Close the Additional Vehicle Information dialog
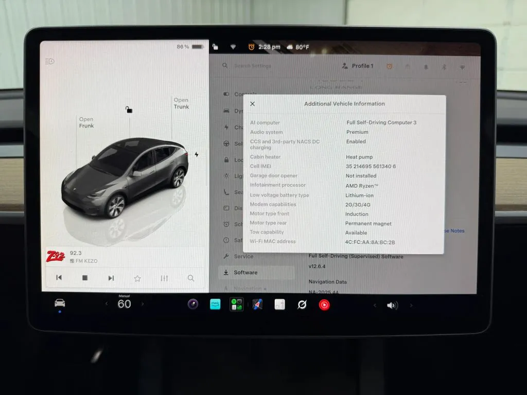 pyautogui.click(x=252, y=104)
